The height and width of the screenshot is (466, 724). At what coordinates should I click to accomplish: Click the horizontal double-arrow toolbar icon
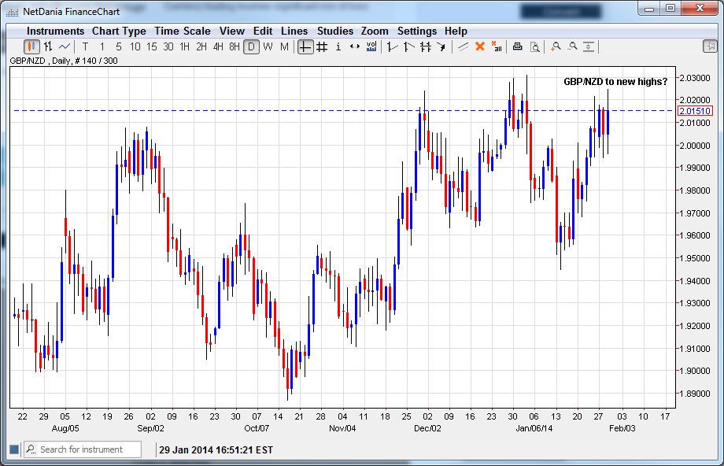[355, 46]
